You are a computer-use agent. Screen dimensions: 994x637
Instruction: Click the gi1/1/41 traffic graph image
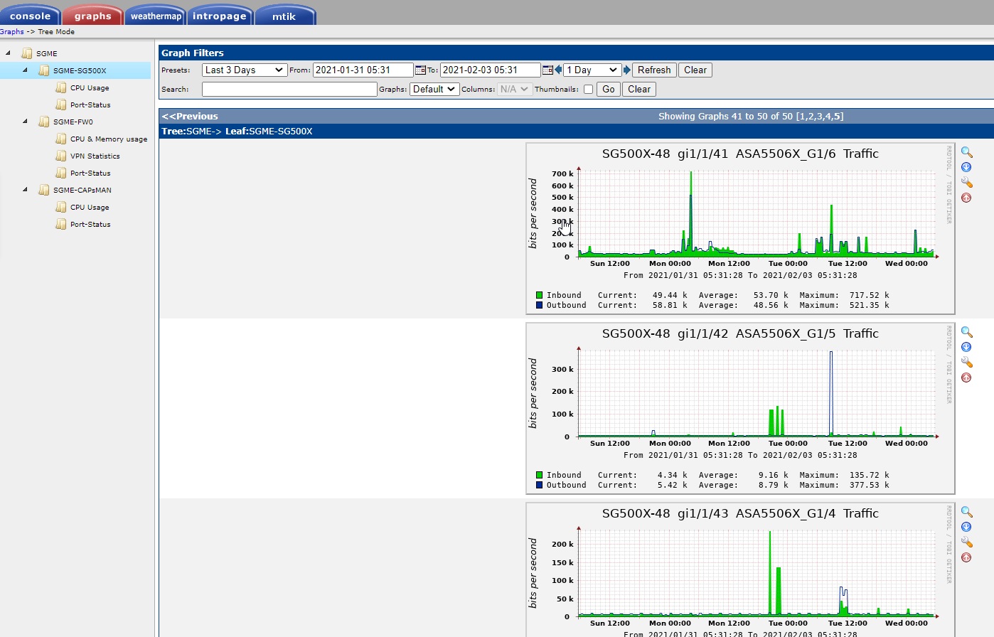click(740, 228)
